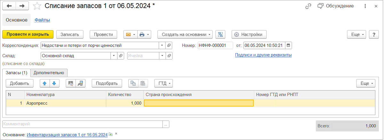Click into the Комментарий field
384x140 pixels.
pos(82,124)
